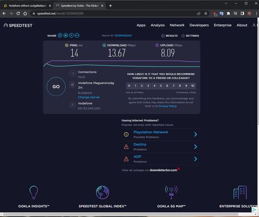The image size is (259, 217).
Task: Click the AdChoices icon
Action: (x=254, y=209)
